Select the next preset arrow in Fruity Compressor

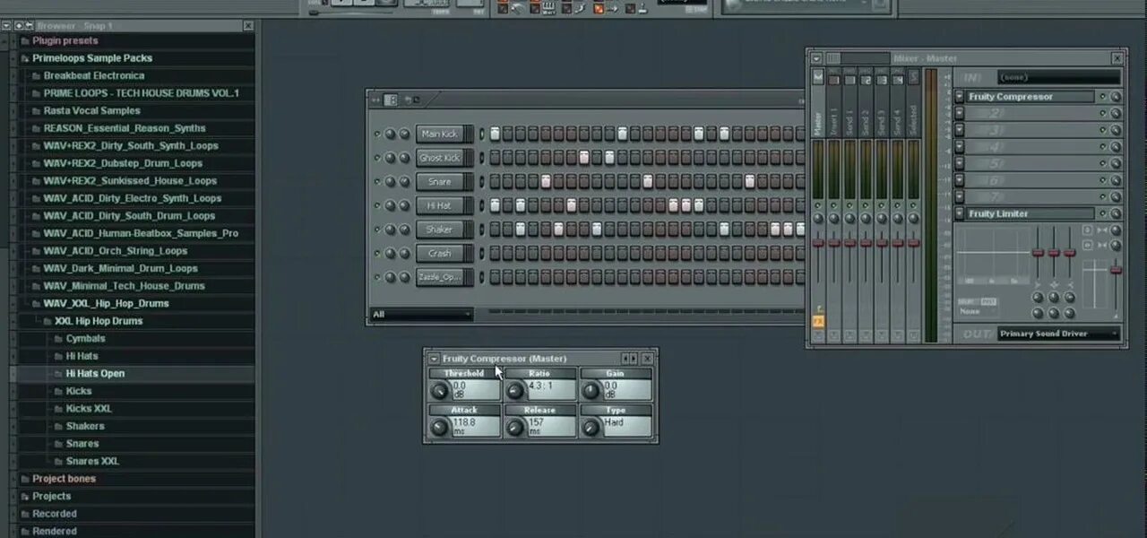tap(634, 359)
